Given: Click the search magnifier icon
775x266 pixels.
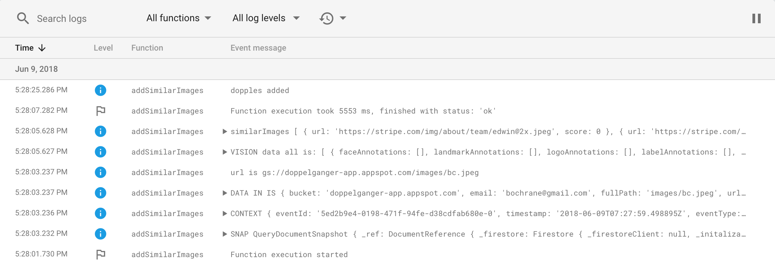Looking at the screenshot, I should click(23, 18).
